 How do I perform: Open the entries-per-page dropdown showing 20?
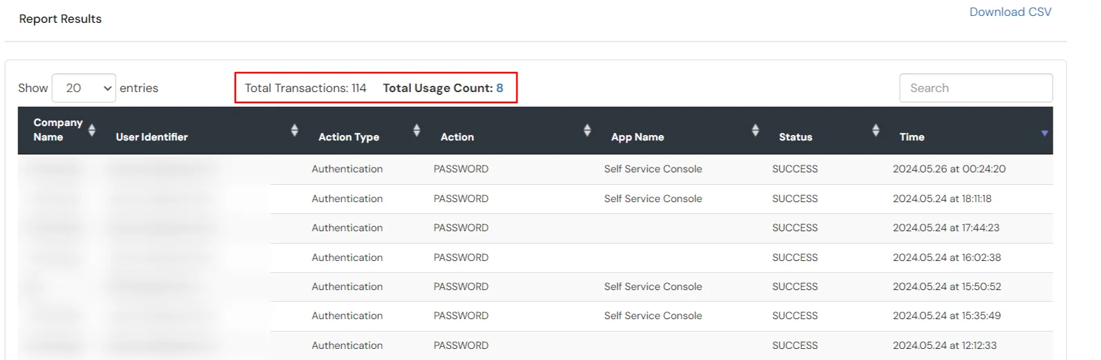pos(84,88)
